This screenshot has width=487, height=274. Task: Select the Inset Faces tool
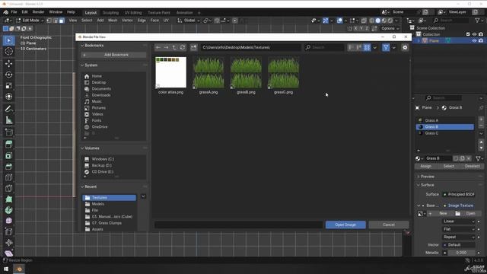[8, 155]
